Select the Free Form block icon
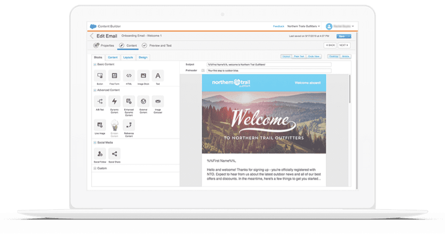 pyautogui.click(x=114, y=76)
